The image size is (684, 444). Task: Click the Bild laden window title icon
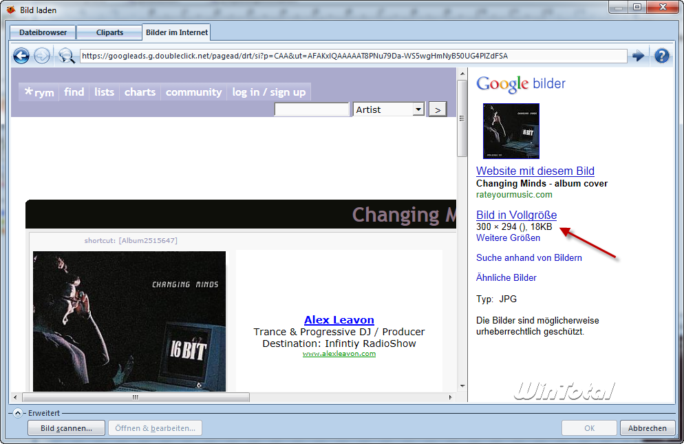[11, 10]
